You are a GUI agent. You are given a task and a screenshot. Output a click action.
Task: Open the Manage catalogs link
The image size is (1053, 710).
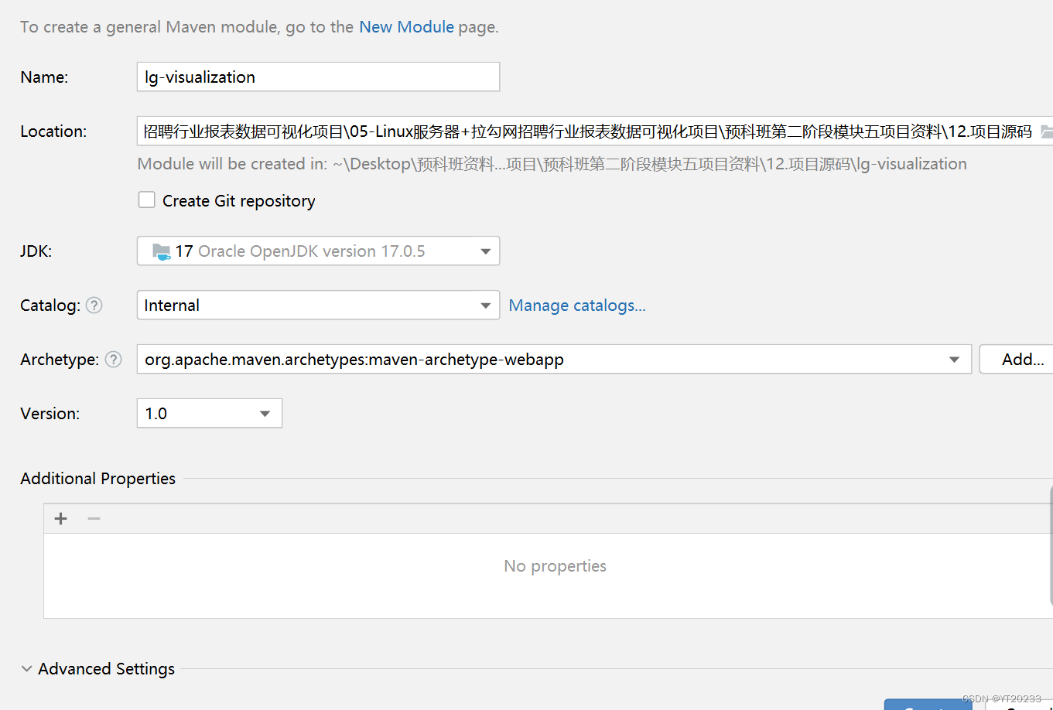point(576,305)
